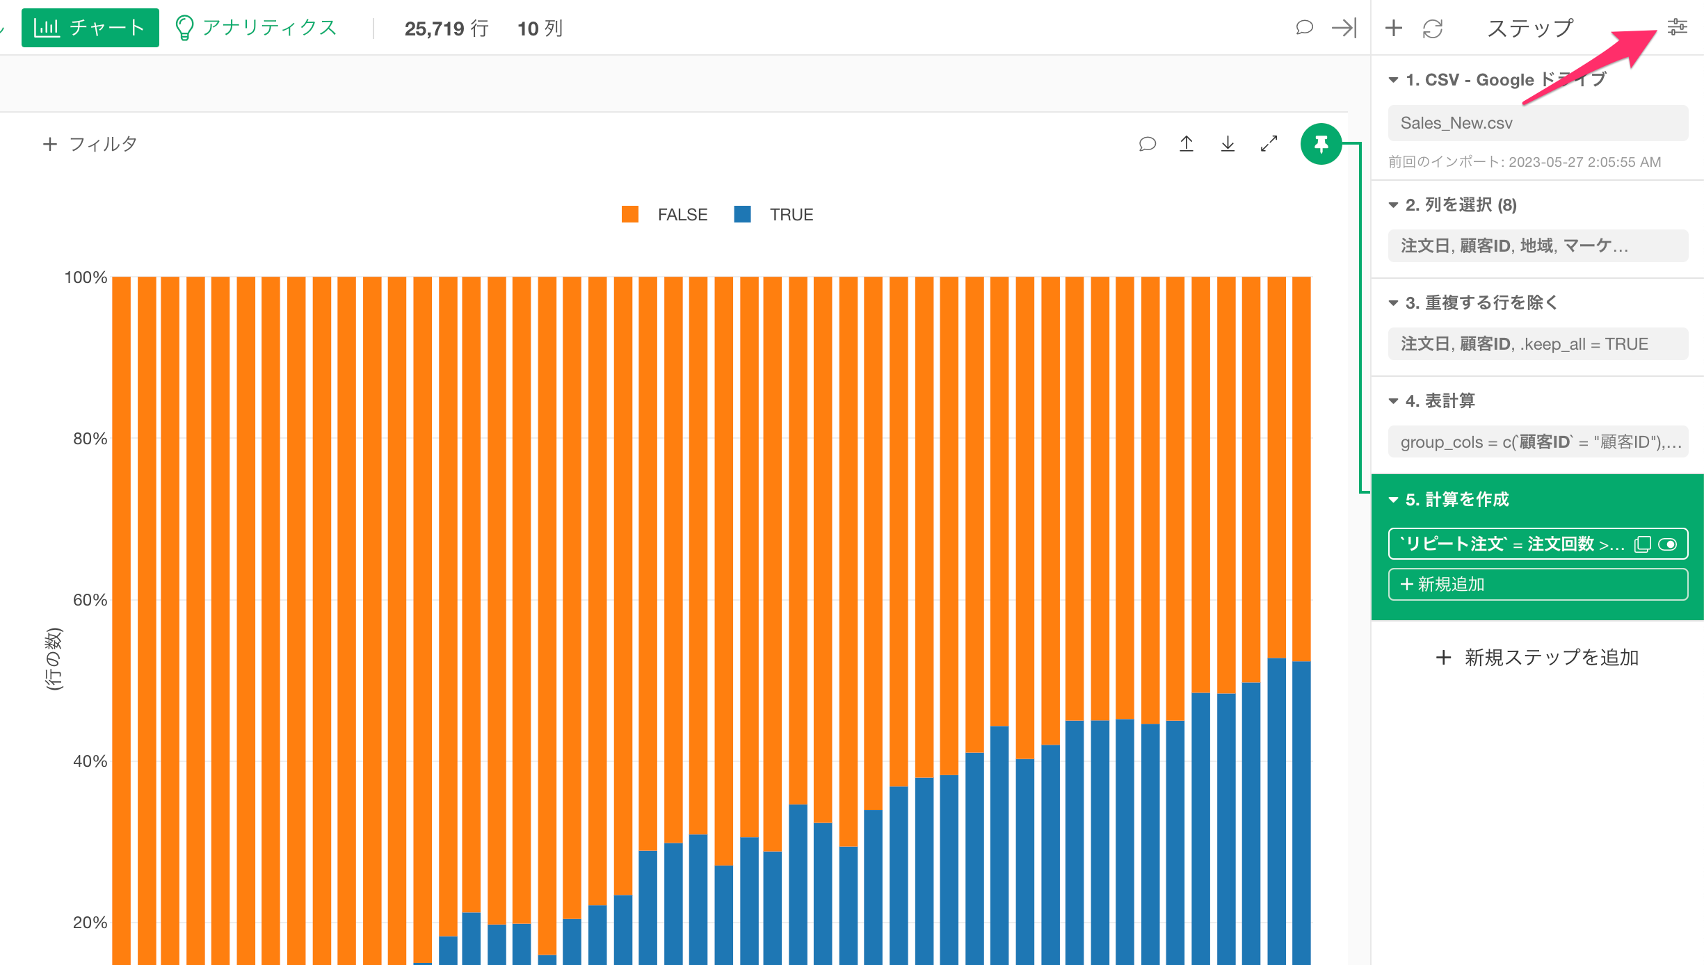Viewport: 1704px width, 965px height.
Task: Expand chart to fullscreen
Action: 1269,144
